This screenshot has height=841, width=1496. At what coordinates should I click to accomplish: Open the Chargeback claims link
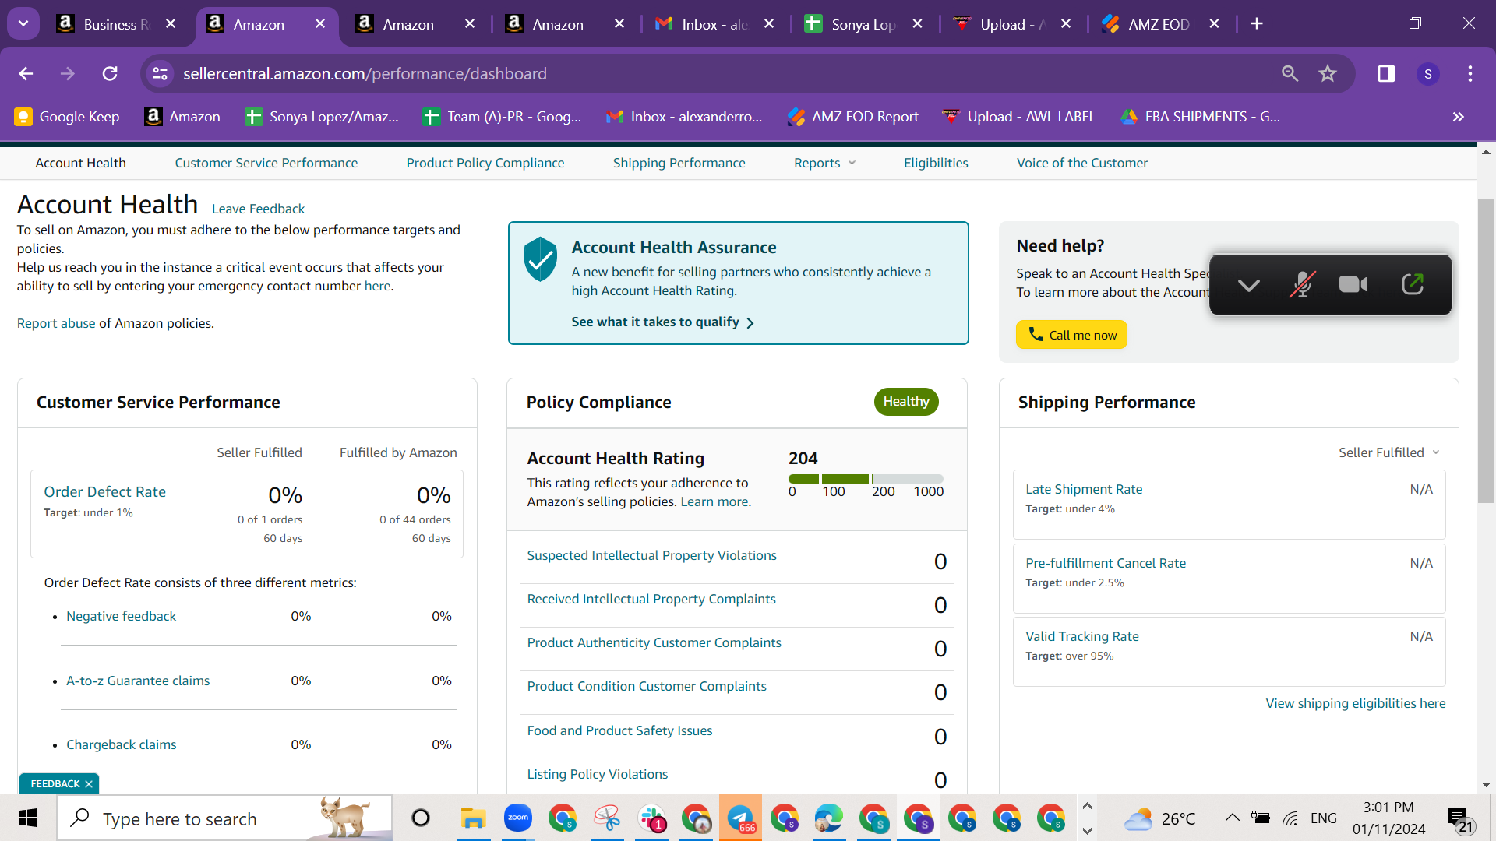coord(121,744)
